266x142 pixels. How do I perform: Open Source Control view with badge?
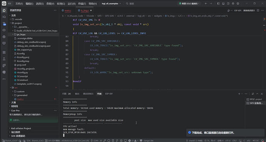(x=4, y=24)
